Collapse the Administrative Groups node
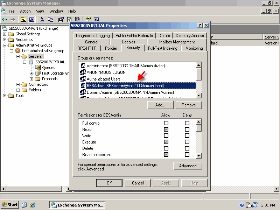The image size is (280, 210). (x=5, y=45)
